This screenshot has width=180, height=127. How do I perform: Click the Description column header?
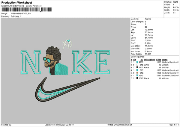149,60
